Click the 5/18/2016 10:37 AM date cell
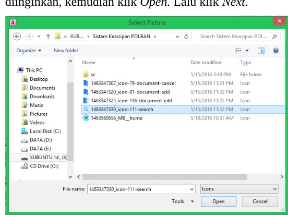 [212, 118]
